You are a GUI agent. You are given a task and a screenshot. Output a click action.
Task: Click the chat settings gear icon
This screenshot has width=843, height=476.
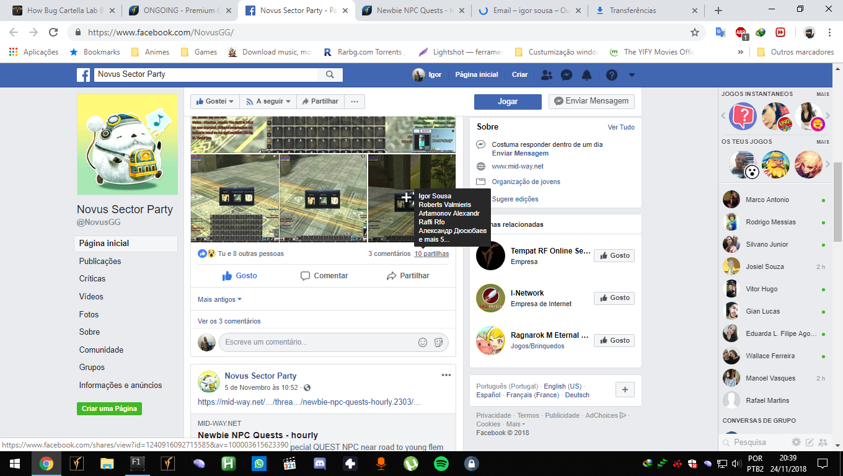796,443
